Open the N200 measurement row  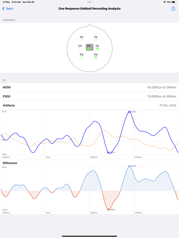89,87
